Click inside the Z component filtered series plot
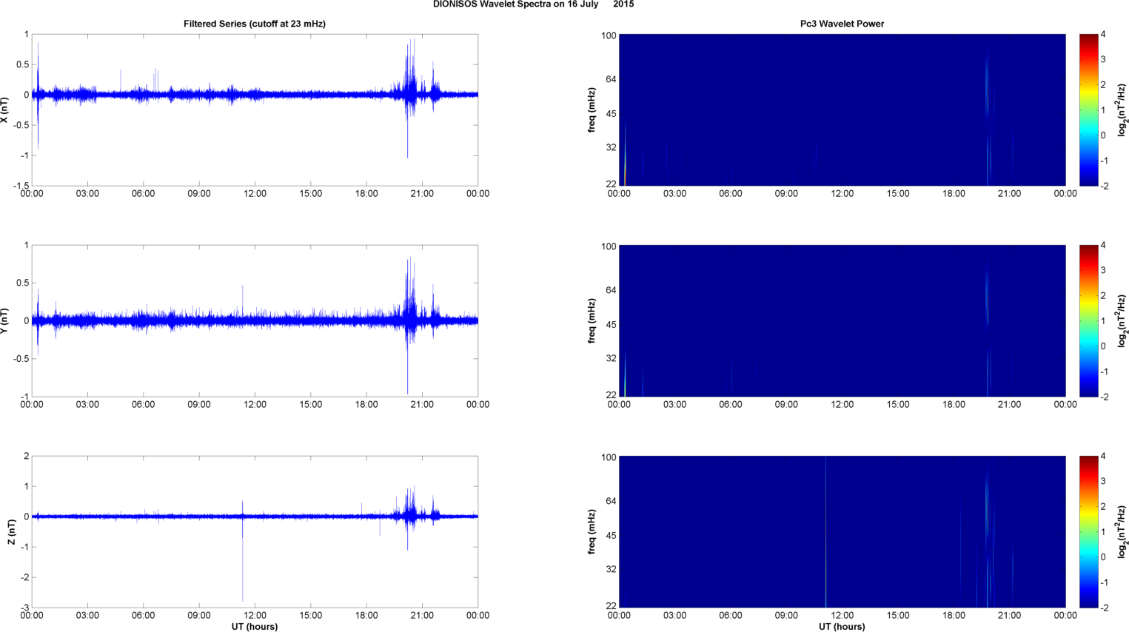This screenshot has width=1129, height=632. coord(255,531)
